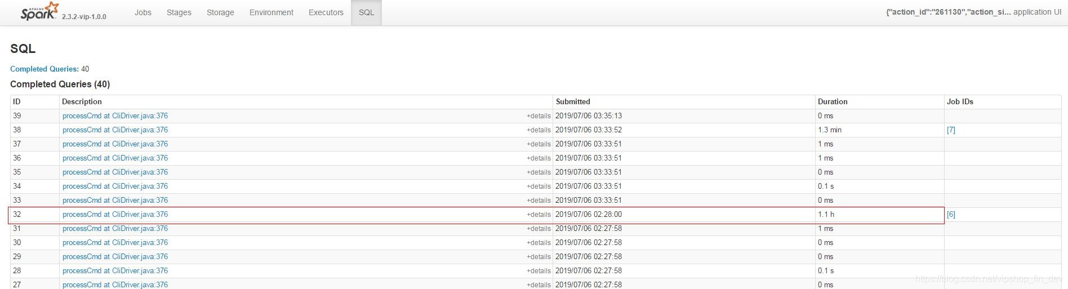Expand +details for query 35
The image size is (1068, 289).
(x=539, y=172)
